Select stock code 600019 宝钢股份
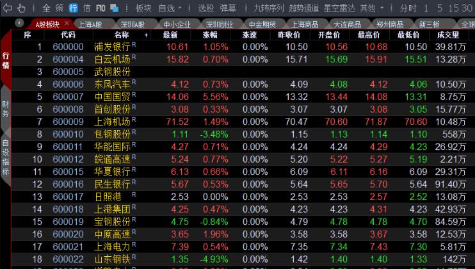Image resolution: width=475 pixels, height=269 pixels. click(68, 222)
